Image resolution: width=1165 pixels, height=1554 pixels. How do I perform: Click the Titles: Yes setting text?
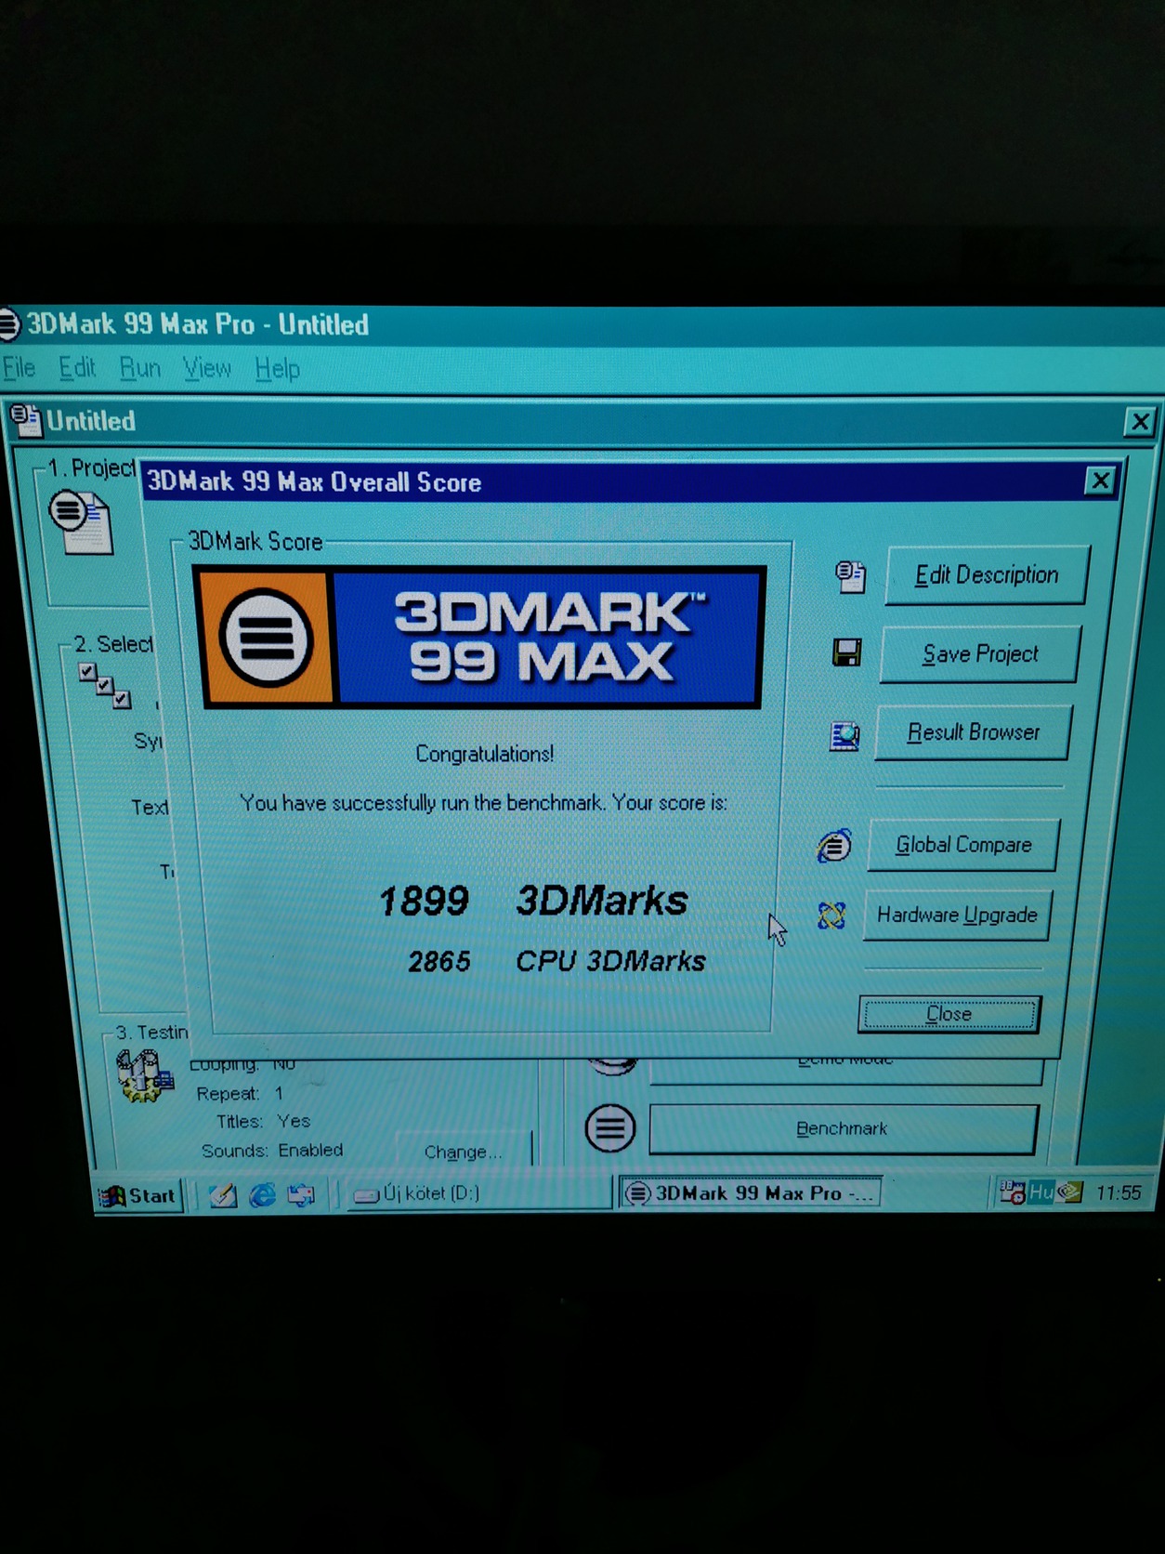(263, 1122)
